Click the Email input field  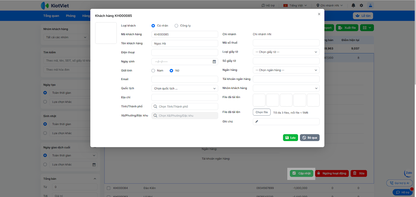pyautogui.click(x=185, y=79)
